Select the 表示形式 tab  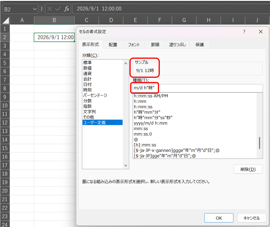(x=91, y=45)
